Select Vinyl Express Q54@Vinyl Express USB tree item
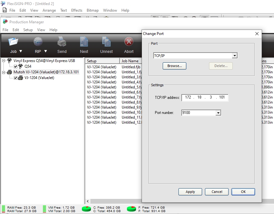The height and width of the screenshot is (214, 274). [x=44, y=61]
